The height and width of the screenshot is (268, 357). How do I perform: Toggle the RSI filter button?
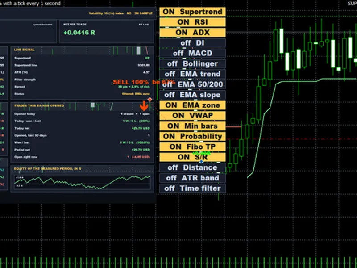click(x=192, y=22)
